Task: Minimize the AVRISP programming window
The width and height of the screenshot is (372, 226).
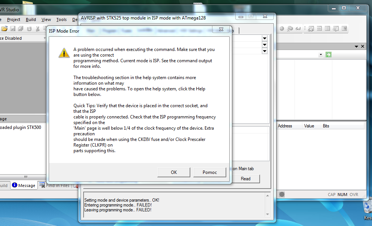Action: coord(241,16)
